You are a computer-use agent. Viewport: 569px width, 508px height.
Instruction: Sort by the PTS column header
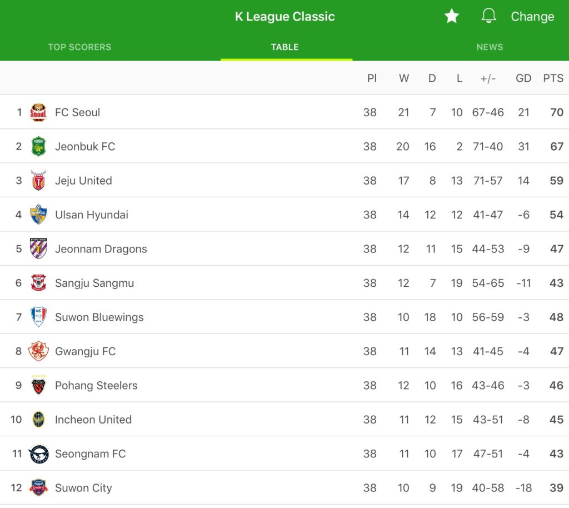tap(553, 78)
